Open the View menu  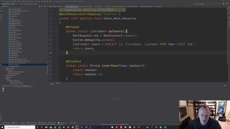point(10,1)
